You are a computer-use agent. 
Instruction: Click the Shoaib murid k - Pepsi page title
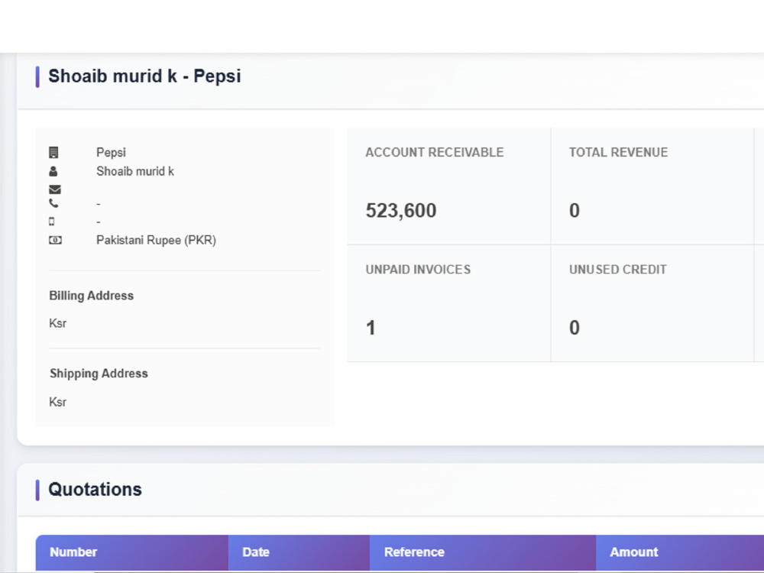[x=144, y=76]
